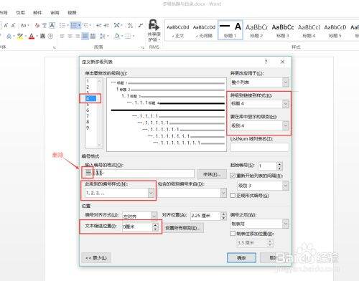
Task: Click the Grow Font icon in ribbon
Action: (6, 25)
